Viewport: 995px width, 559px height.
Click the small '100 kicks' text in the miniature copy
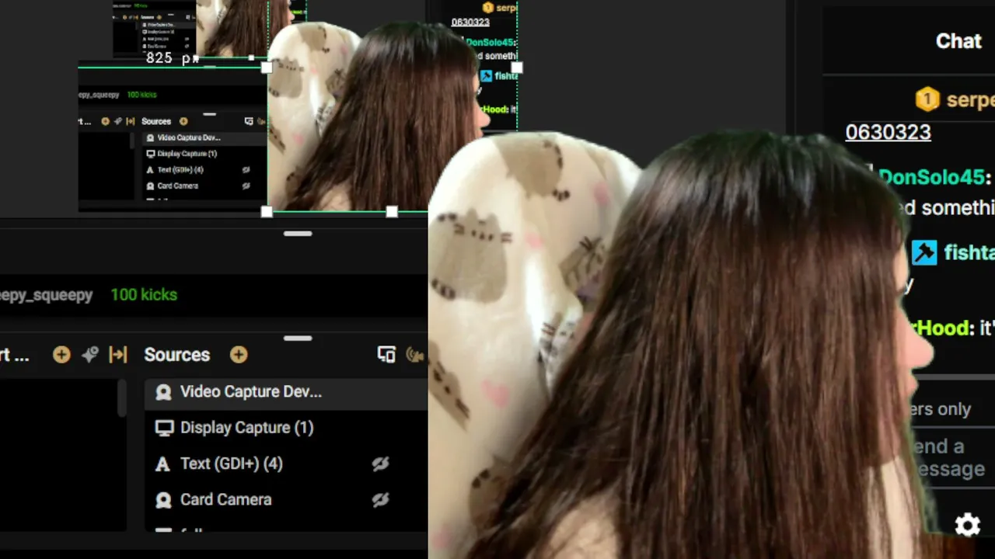141,95
